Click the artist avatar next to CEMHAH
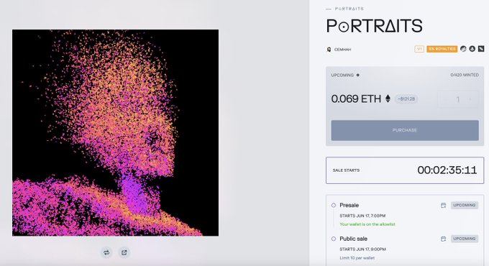Viewport: 489px width, 266px height. click(x=329, y=50)
